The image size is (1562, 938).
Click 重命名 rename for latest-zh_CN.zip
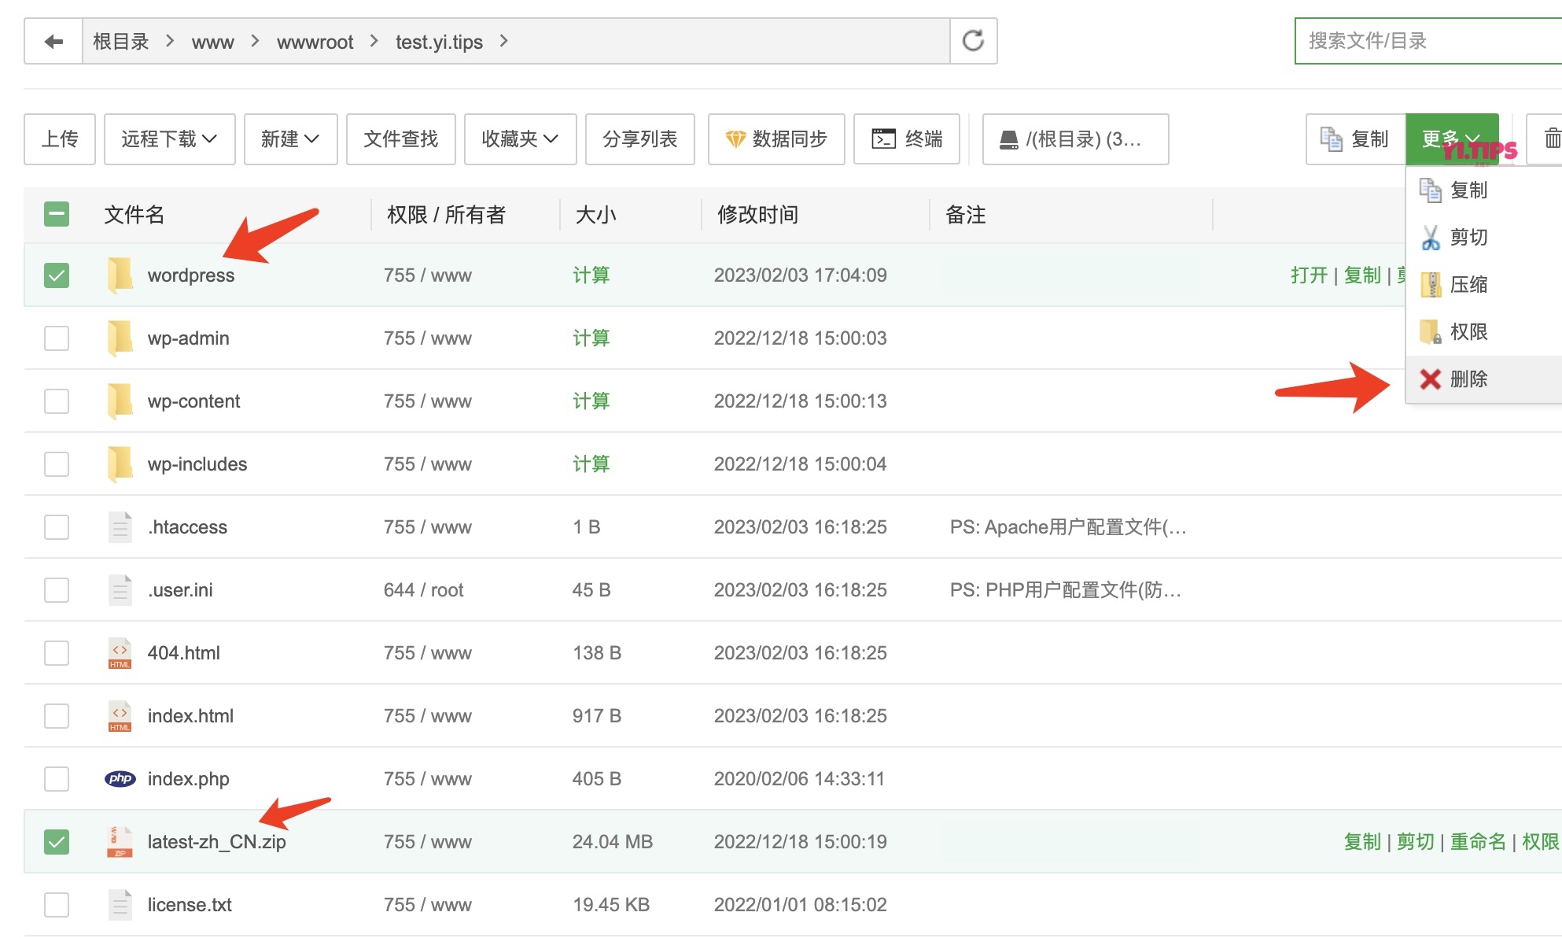pos(1477,841)
